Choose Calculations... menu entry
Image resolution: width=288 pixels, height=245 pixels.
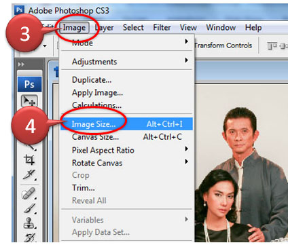[126, 105]
